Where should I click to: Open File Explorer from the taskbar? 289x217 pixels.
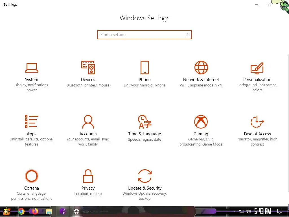pos(49,211)
